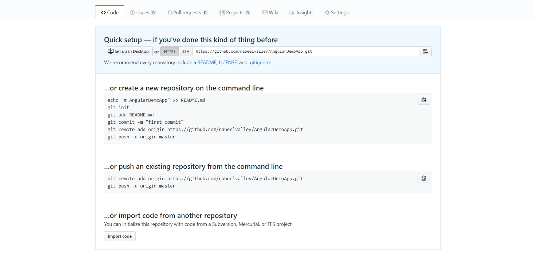Click the Projects count badge
This screenshot has width=534, height=254.
[x=248, y=13]
